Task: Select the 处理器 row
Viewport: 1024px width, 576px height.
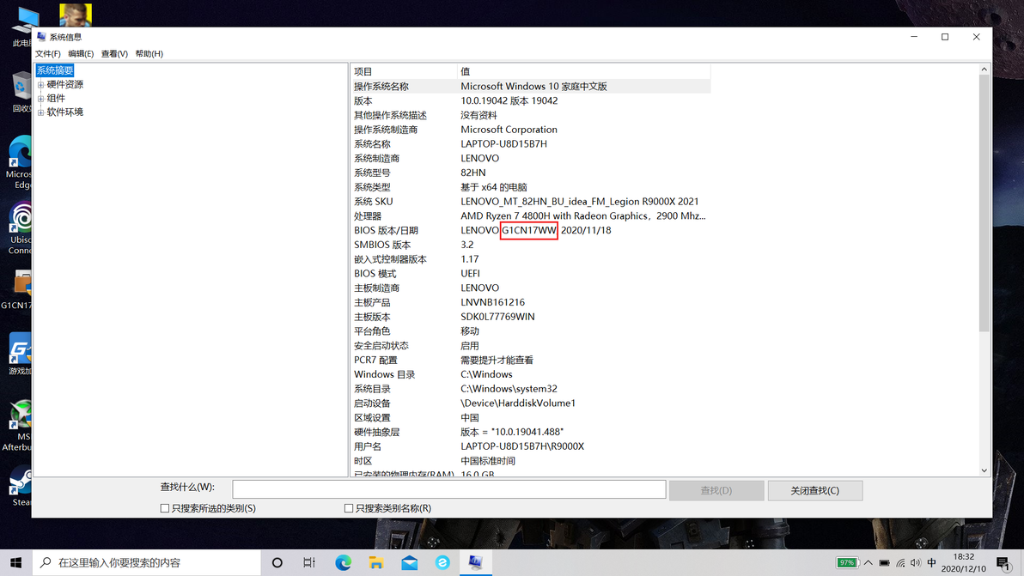Action: tap(530, 216)
